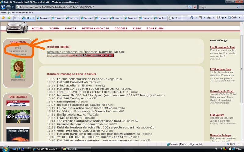244x152 pixels.
Task: Open thread Fiat 500 Tuning
Action: click(69, 98)
